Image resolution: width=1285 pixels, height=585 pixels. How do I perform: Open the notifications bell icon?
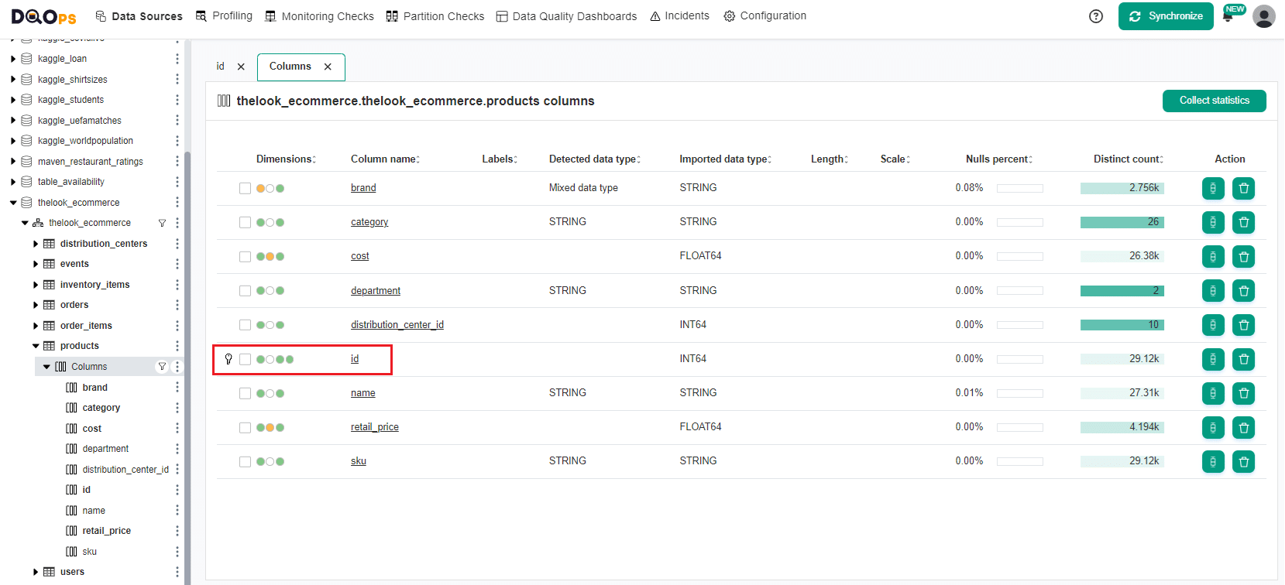coord(1228,16)
